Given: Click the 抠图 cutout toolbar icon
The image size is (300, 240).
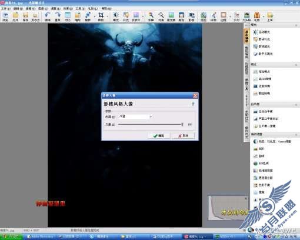Looking at the screenshot, I should point(204,16).
